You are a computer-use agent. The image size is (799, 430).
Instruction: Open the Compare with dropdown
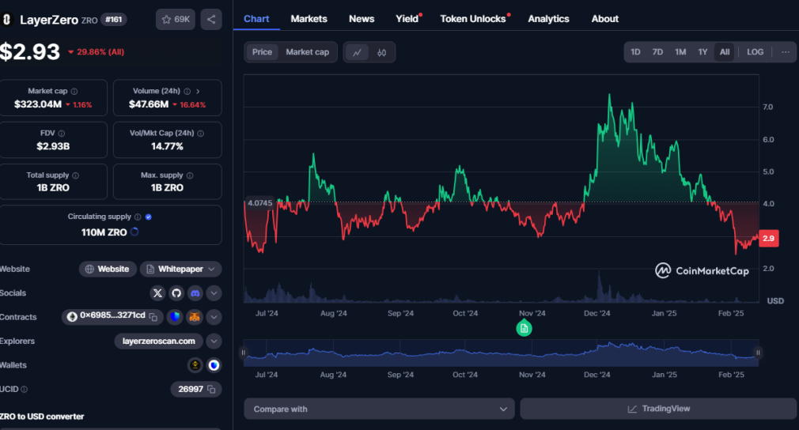tap(379, 409)
